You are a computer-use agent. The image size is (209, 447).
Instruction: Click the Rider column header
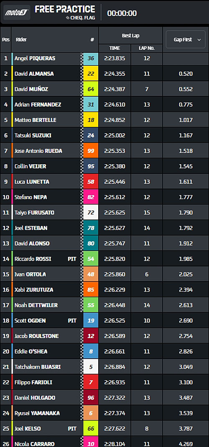click(21, 40)
